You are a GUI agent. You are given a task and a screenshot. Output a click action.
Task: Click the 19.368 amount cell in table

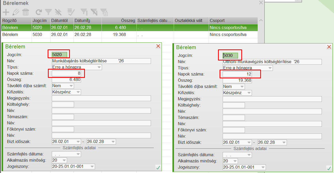pyautogui.click(x=119, y=34)
